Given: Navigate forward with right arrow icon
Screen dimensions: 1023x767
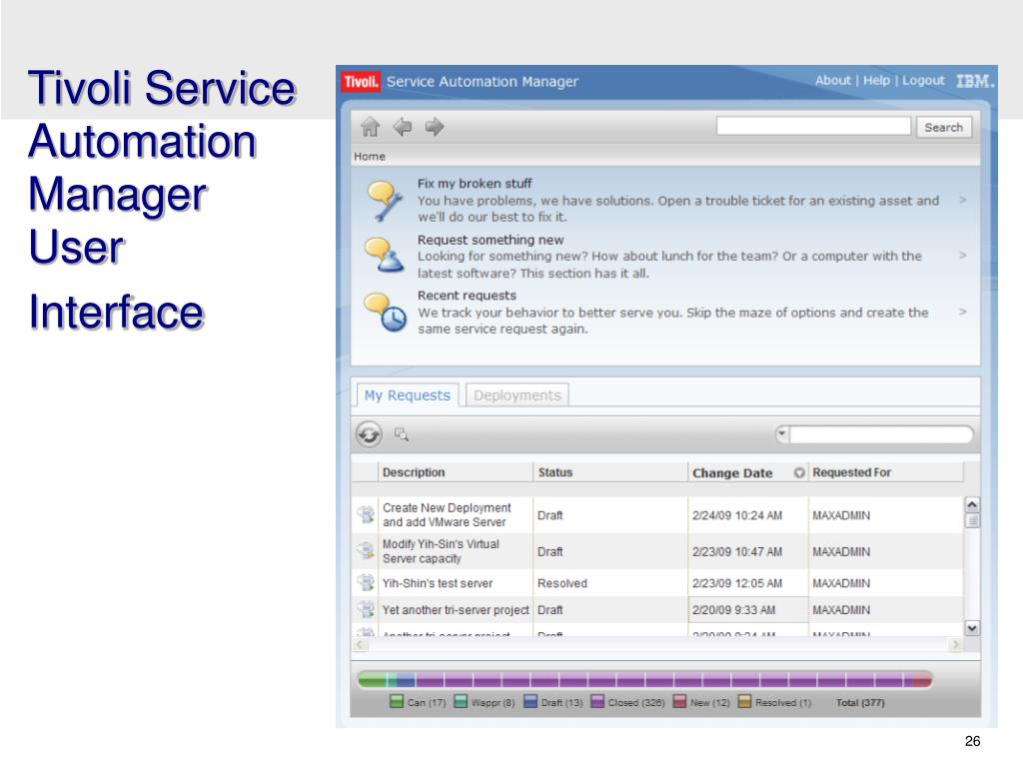Looking at the screenshot, I should [x=435, y=127].
